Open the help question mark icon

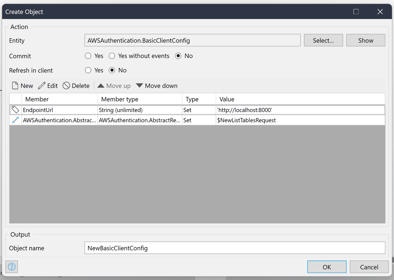tap(12, 267)
